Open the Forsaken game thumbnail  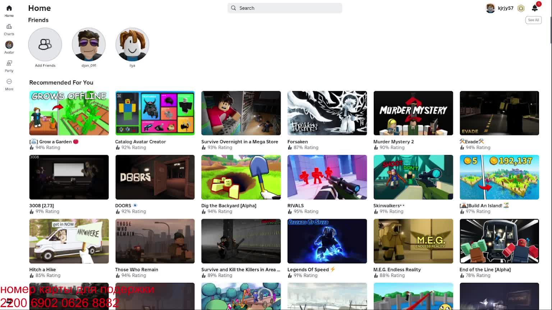(x=327, y=113)
